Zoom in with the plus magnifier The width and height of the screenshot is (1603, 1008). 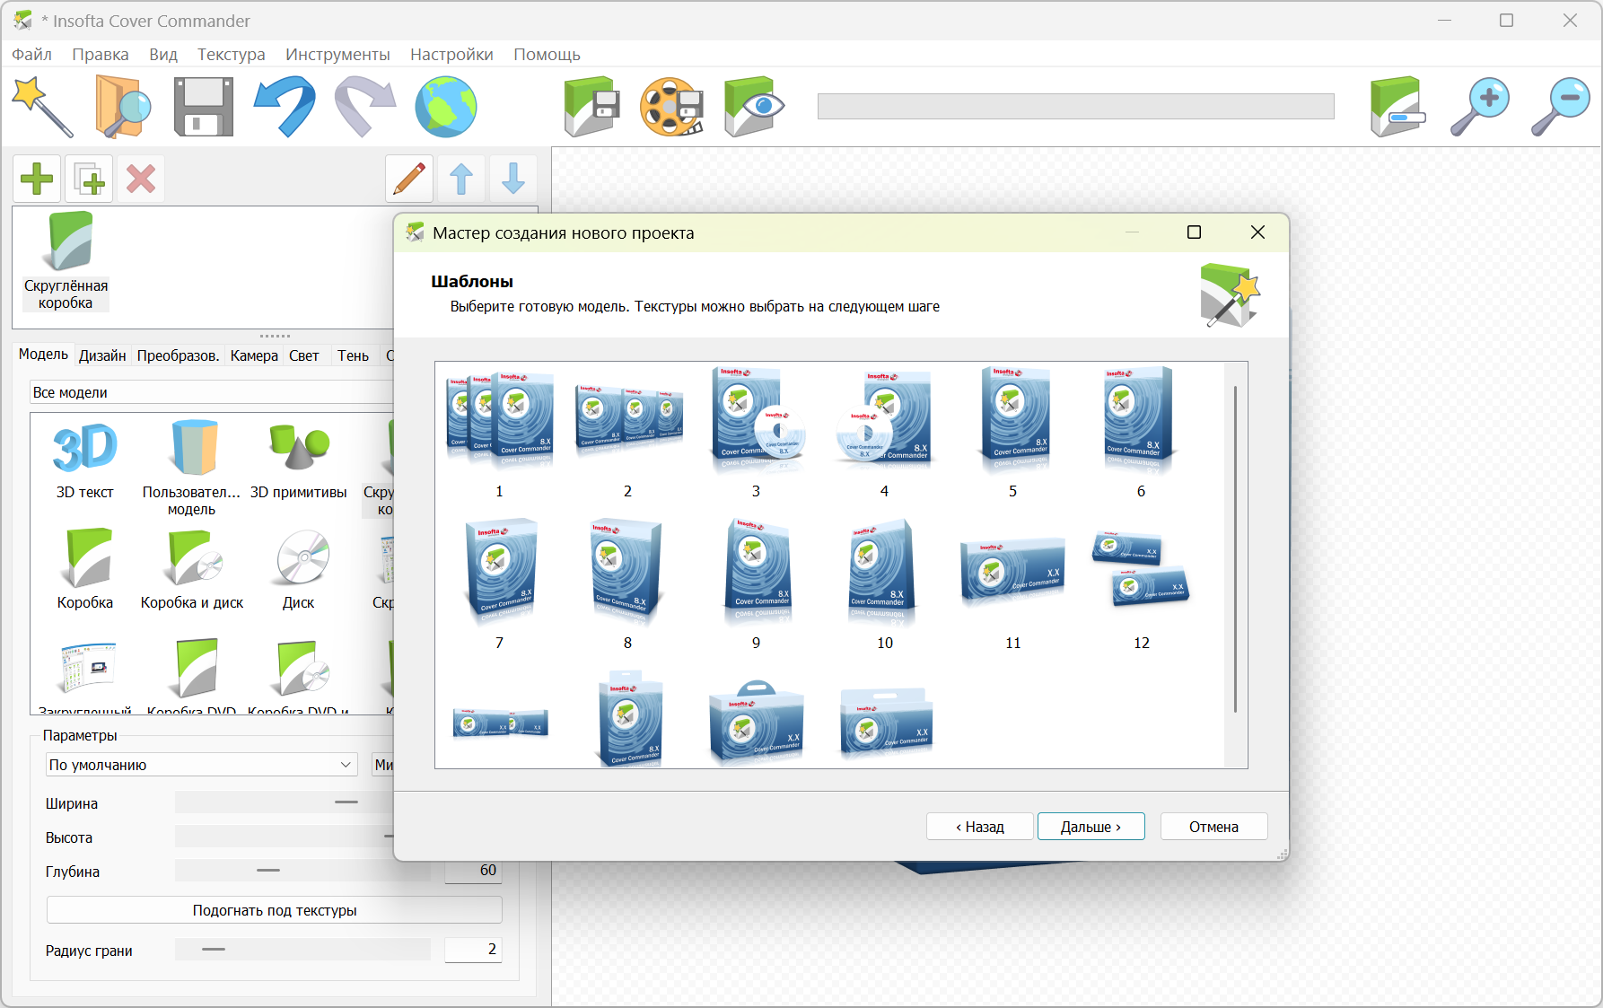pos(1480,107)
